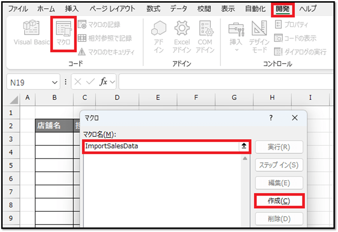Screen dimensions: 338x232
Task: Click the マクロ icon in Code group
Action: coord(63,33)
